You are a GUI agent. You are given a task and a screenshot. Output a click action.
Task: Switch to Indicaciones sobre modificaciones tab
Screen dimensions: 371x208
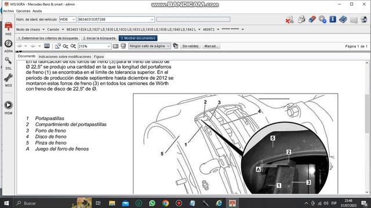(64, 57)
